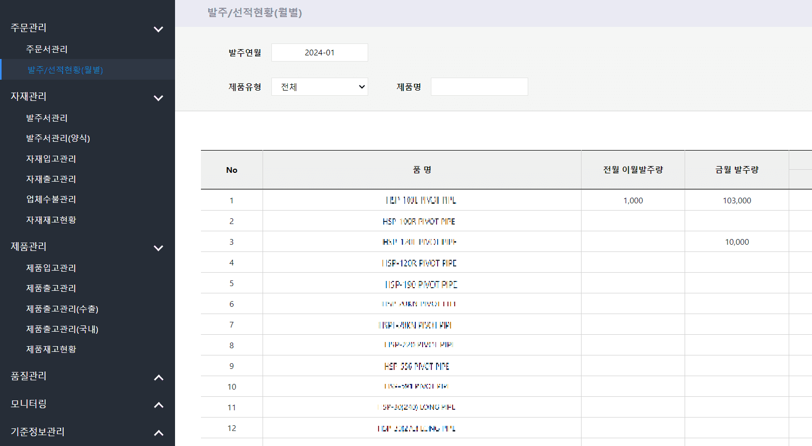Screen dimensions: 812x446
Task: Open 자재출고관리 from sidebar
Action: [51, 179]
